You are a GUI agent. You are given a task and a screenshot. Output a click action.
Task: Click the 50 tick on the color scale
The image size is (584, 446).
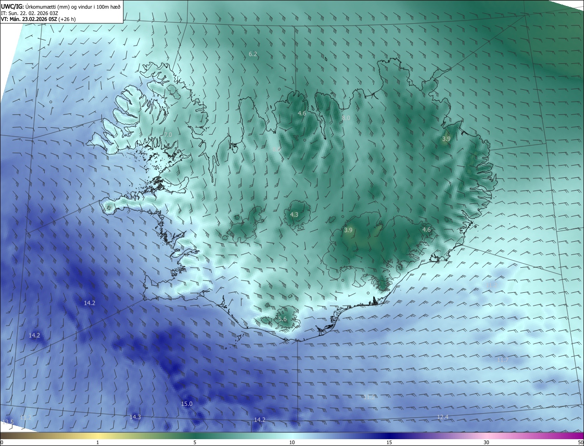(580, 442)
